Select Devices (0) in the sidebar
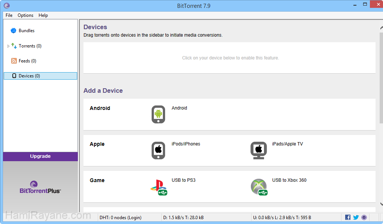This screenshot has height=224, width=383. tap(40, 76)
